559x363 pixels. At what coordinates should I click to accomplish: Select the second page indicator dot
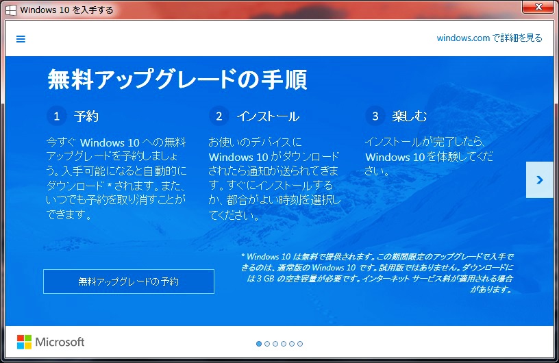point(267,344)
